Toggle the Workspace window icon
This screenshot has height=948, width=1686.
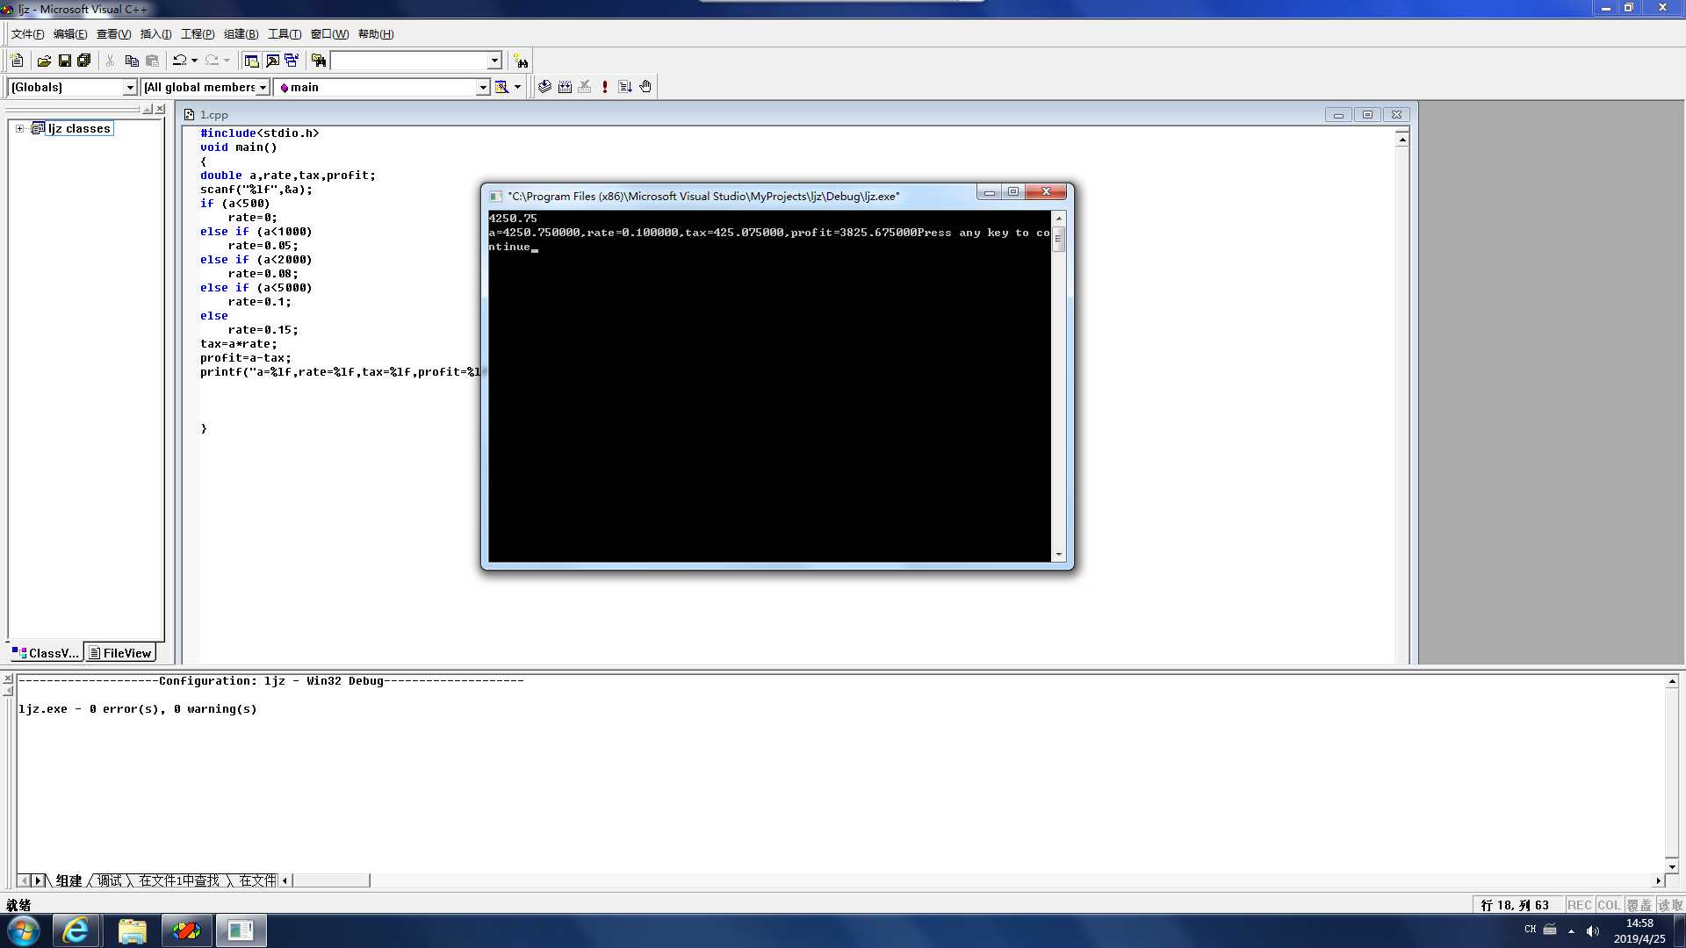pyautogui.click(x=251, y=61)
